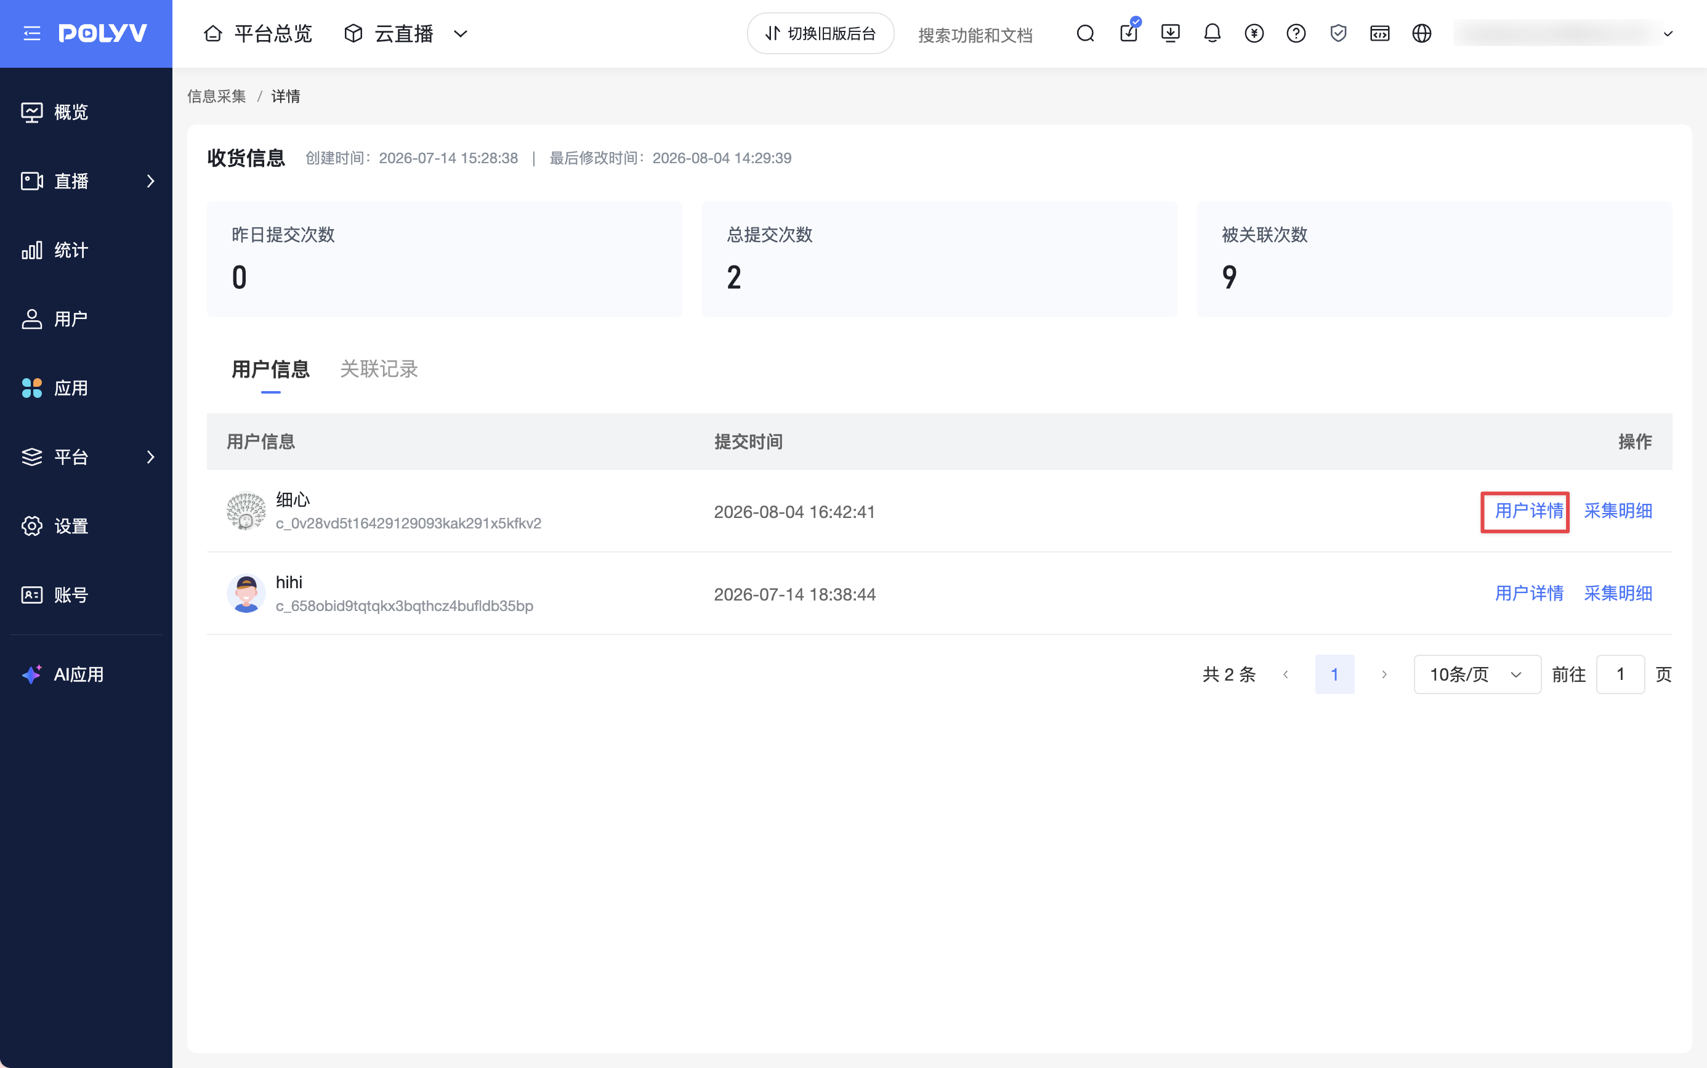The height and width of the screenshot is (1068, 1707).
Task: Open 采集明细 for user hihi
Action: coord(1617,593)
